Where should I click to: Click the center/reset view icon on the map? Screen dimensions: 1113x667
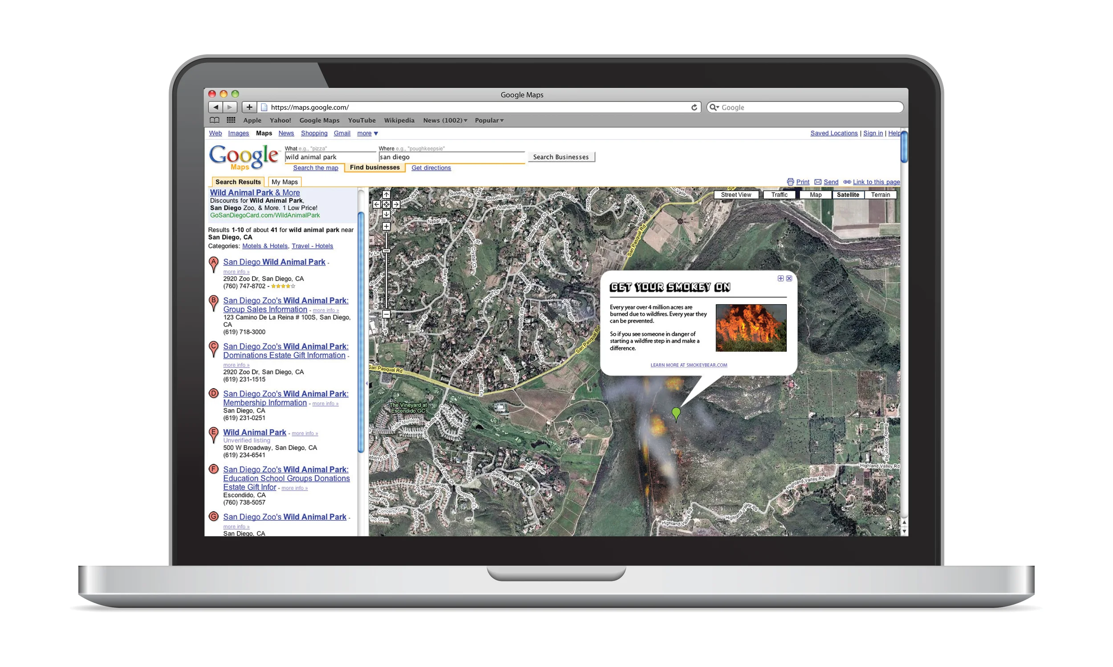[386, 205]
